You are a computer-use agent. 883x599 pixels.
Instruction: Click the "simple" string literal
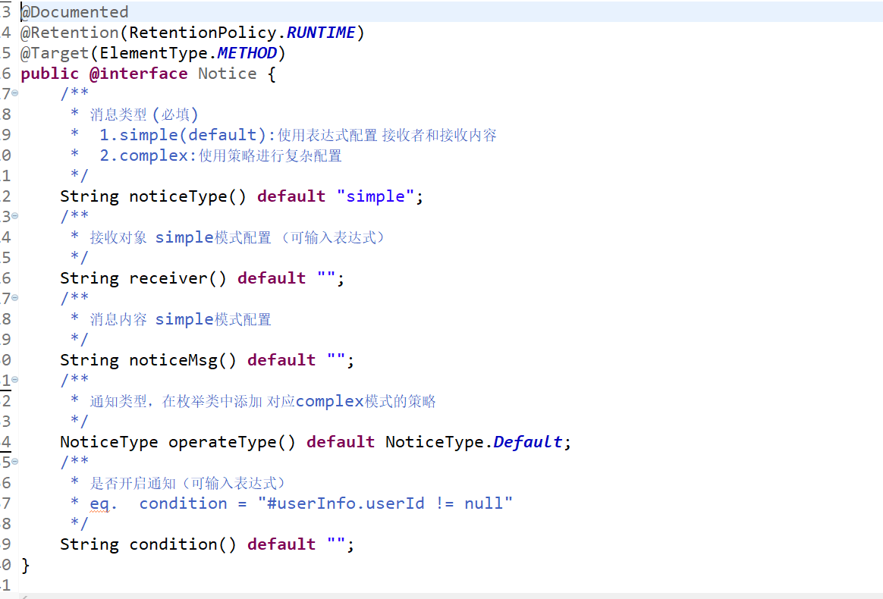375,196
